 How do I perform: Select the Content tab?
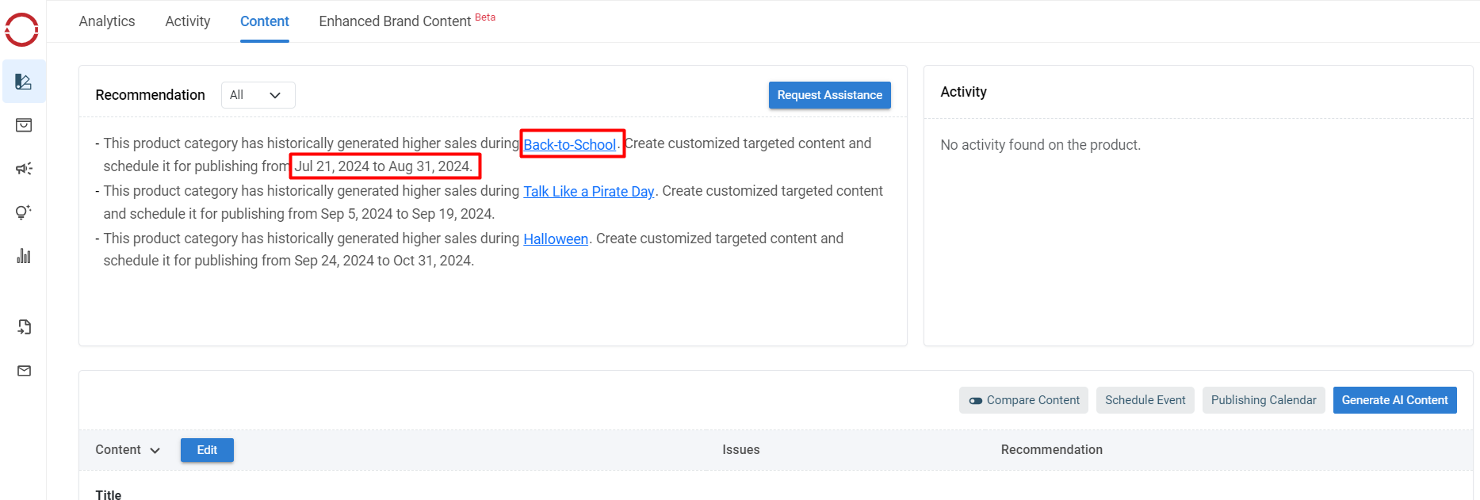point(265,21)
